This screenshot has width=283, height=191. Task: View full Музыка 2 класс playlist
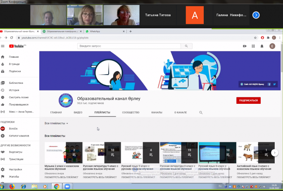tap(62, 177)
